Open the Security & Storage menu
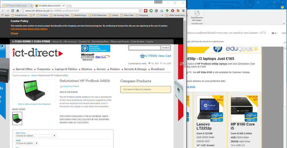287x148 pixels. tap(135, 69)
